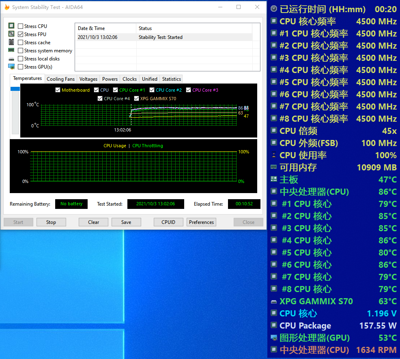This screenshot has height=359, width=400.
Task: Enable the Stress system memory checkbox
Action: pyautogui.click(x=21, y=51)
